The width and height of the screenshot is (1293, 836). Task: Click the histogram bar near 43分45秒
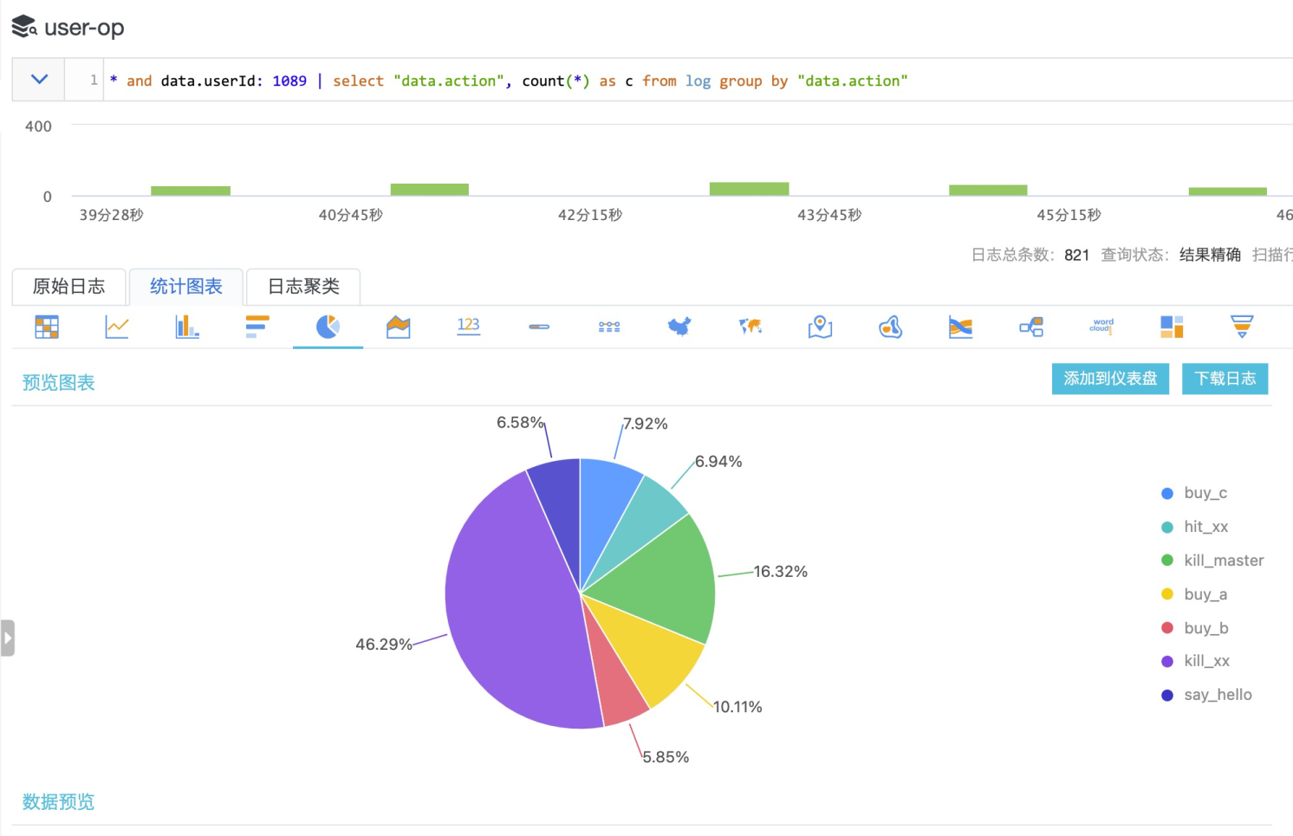pyautogui.click(x=750, y=189)
